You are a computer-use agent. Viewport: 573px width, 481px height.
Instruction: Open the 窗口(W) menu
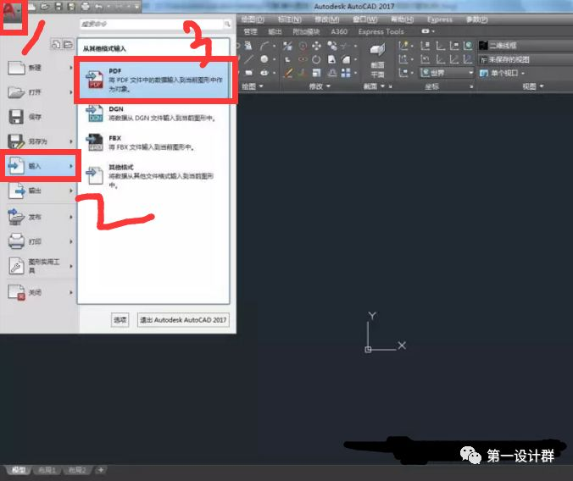(x=365, y=19)
